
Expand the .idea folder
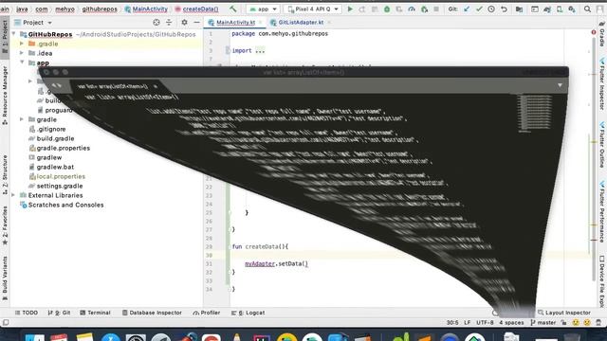(x=22, y=53)
